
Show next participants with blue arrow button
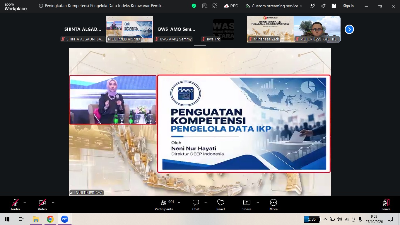pyautogui.click(x=349, y=29)
